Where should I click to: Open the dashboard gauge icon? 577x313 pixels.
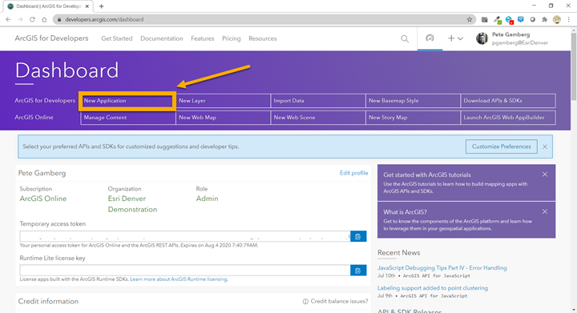click(430, 38)
